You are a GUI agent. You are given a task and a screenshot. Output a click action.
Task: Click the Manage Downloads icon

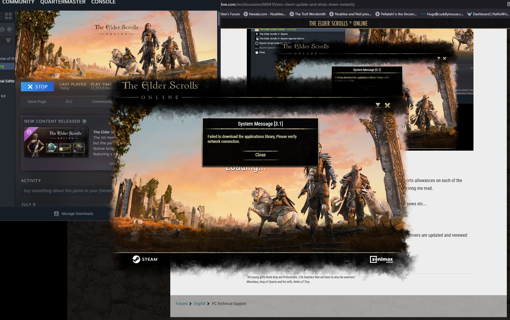56,214
